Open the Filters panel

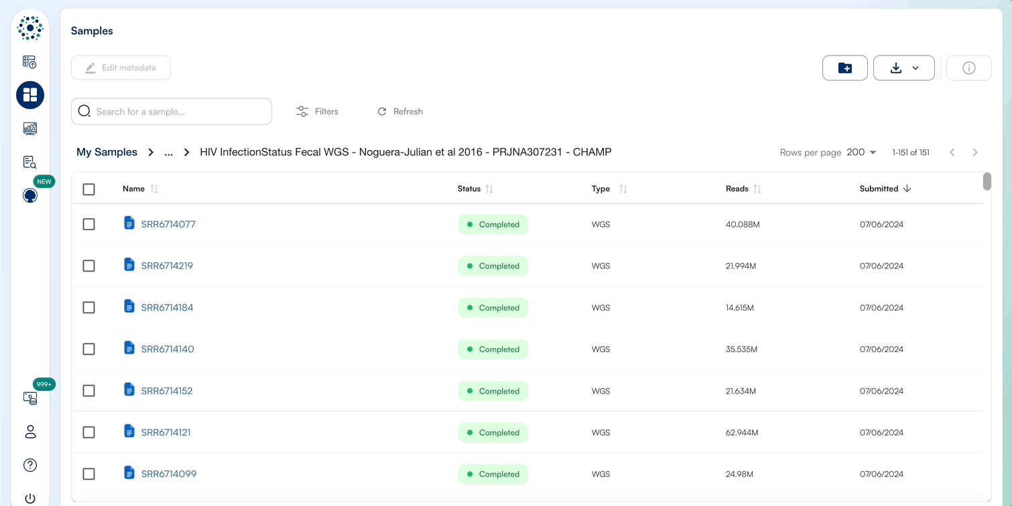click(x=317, y=111)
